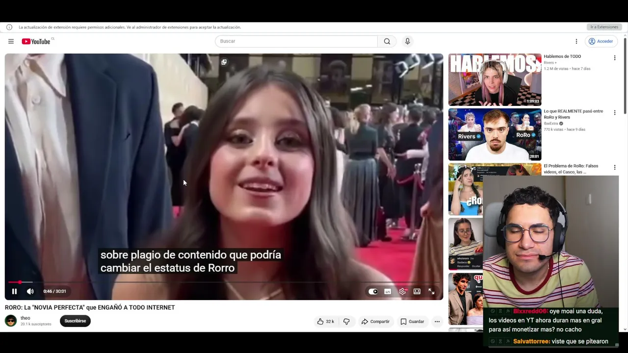Click the 1.2 M de vistas text

[555, 69]
